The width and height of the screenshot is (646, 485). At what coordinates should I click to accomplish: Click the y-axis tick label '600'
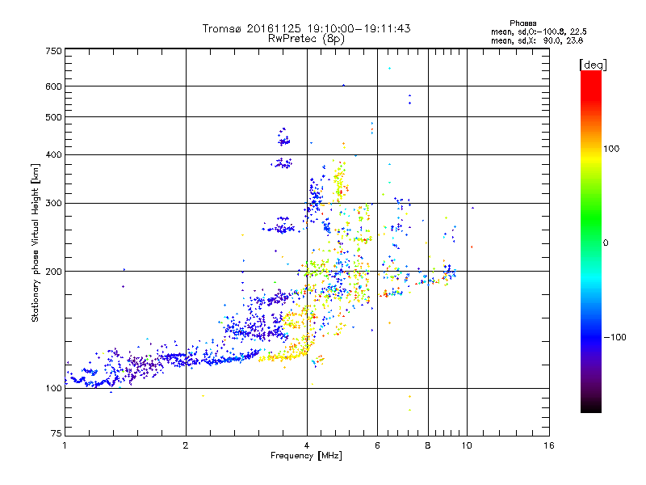(x=53, y=86)
